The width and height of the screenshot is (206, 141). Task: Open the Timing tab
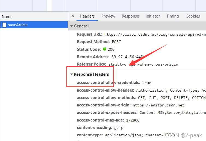[172, 16]
